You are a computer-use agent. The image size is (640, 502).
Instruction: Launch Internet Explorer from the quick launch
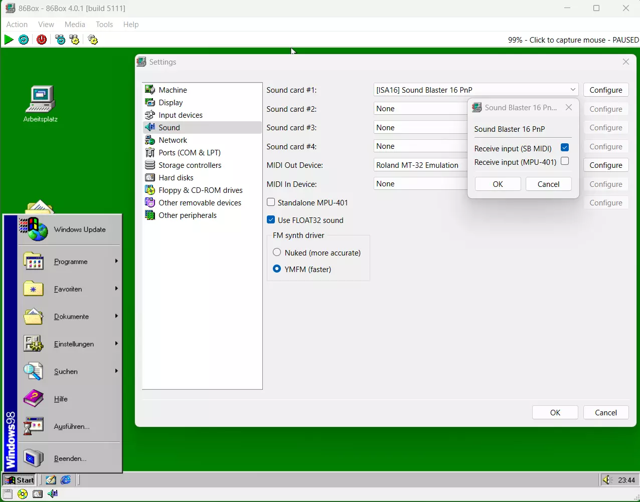(66, 480)
